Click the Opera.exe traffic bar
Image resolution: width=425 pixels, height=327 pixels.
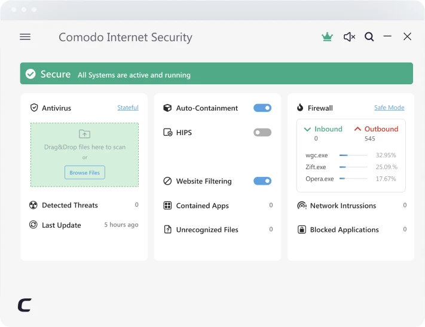pyautogui.click(x=353, y=178)
